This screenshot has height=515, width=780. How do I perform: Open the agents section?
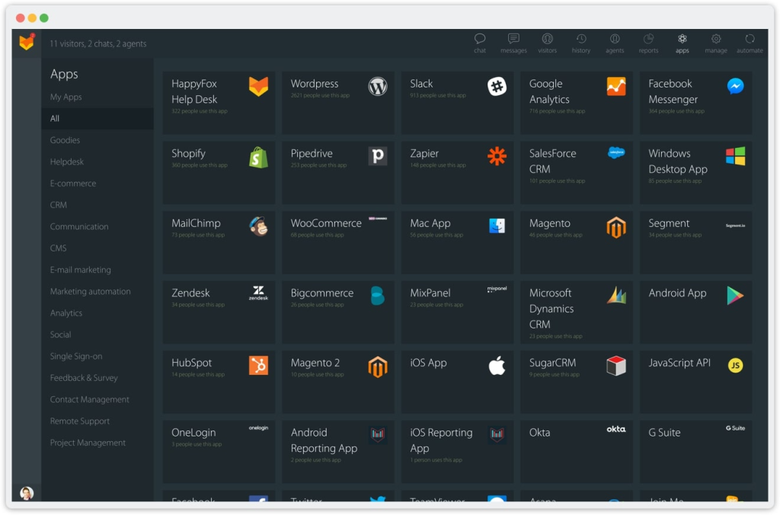point(615,42)
